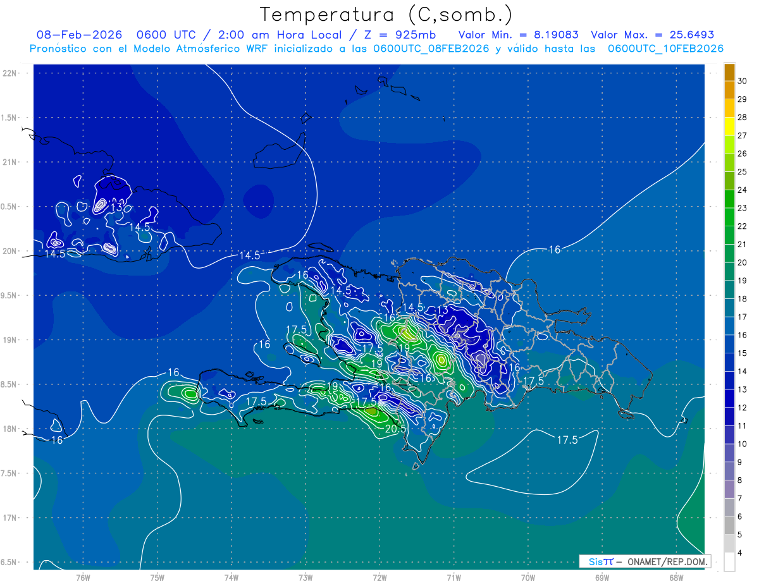Select the 'Valor Min. = 8.19083' readout
The width and height of the screenshot is (759, 586).
click(x=518, y=35)
